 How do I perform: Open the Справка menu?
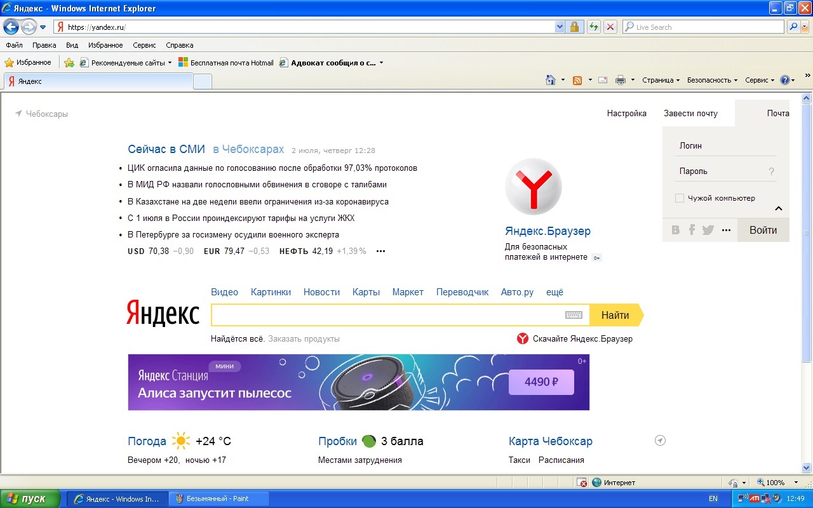coord(180,45)
